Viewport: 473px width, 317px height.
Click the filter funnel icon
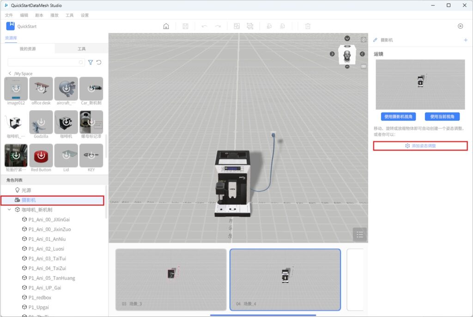91,62
